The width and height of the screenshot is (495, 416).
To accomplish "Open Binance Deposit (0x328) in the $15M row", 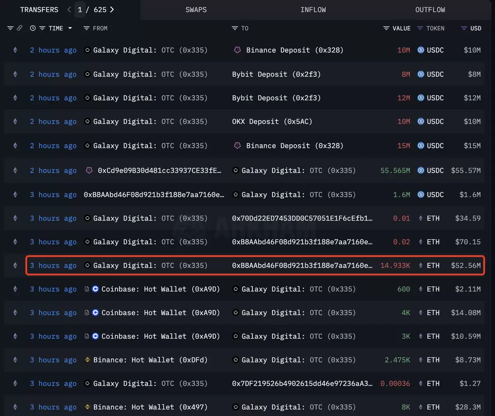I will [x=295, y=145].
